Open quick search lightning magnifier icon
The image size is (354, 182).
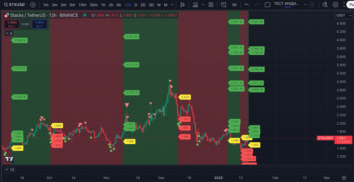click(325, 5)
